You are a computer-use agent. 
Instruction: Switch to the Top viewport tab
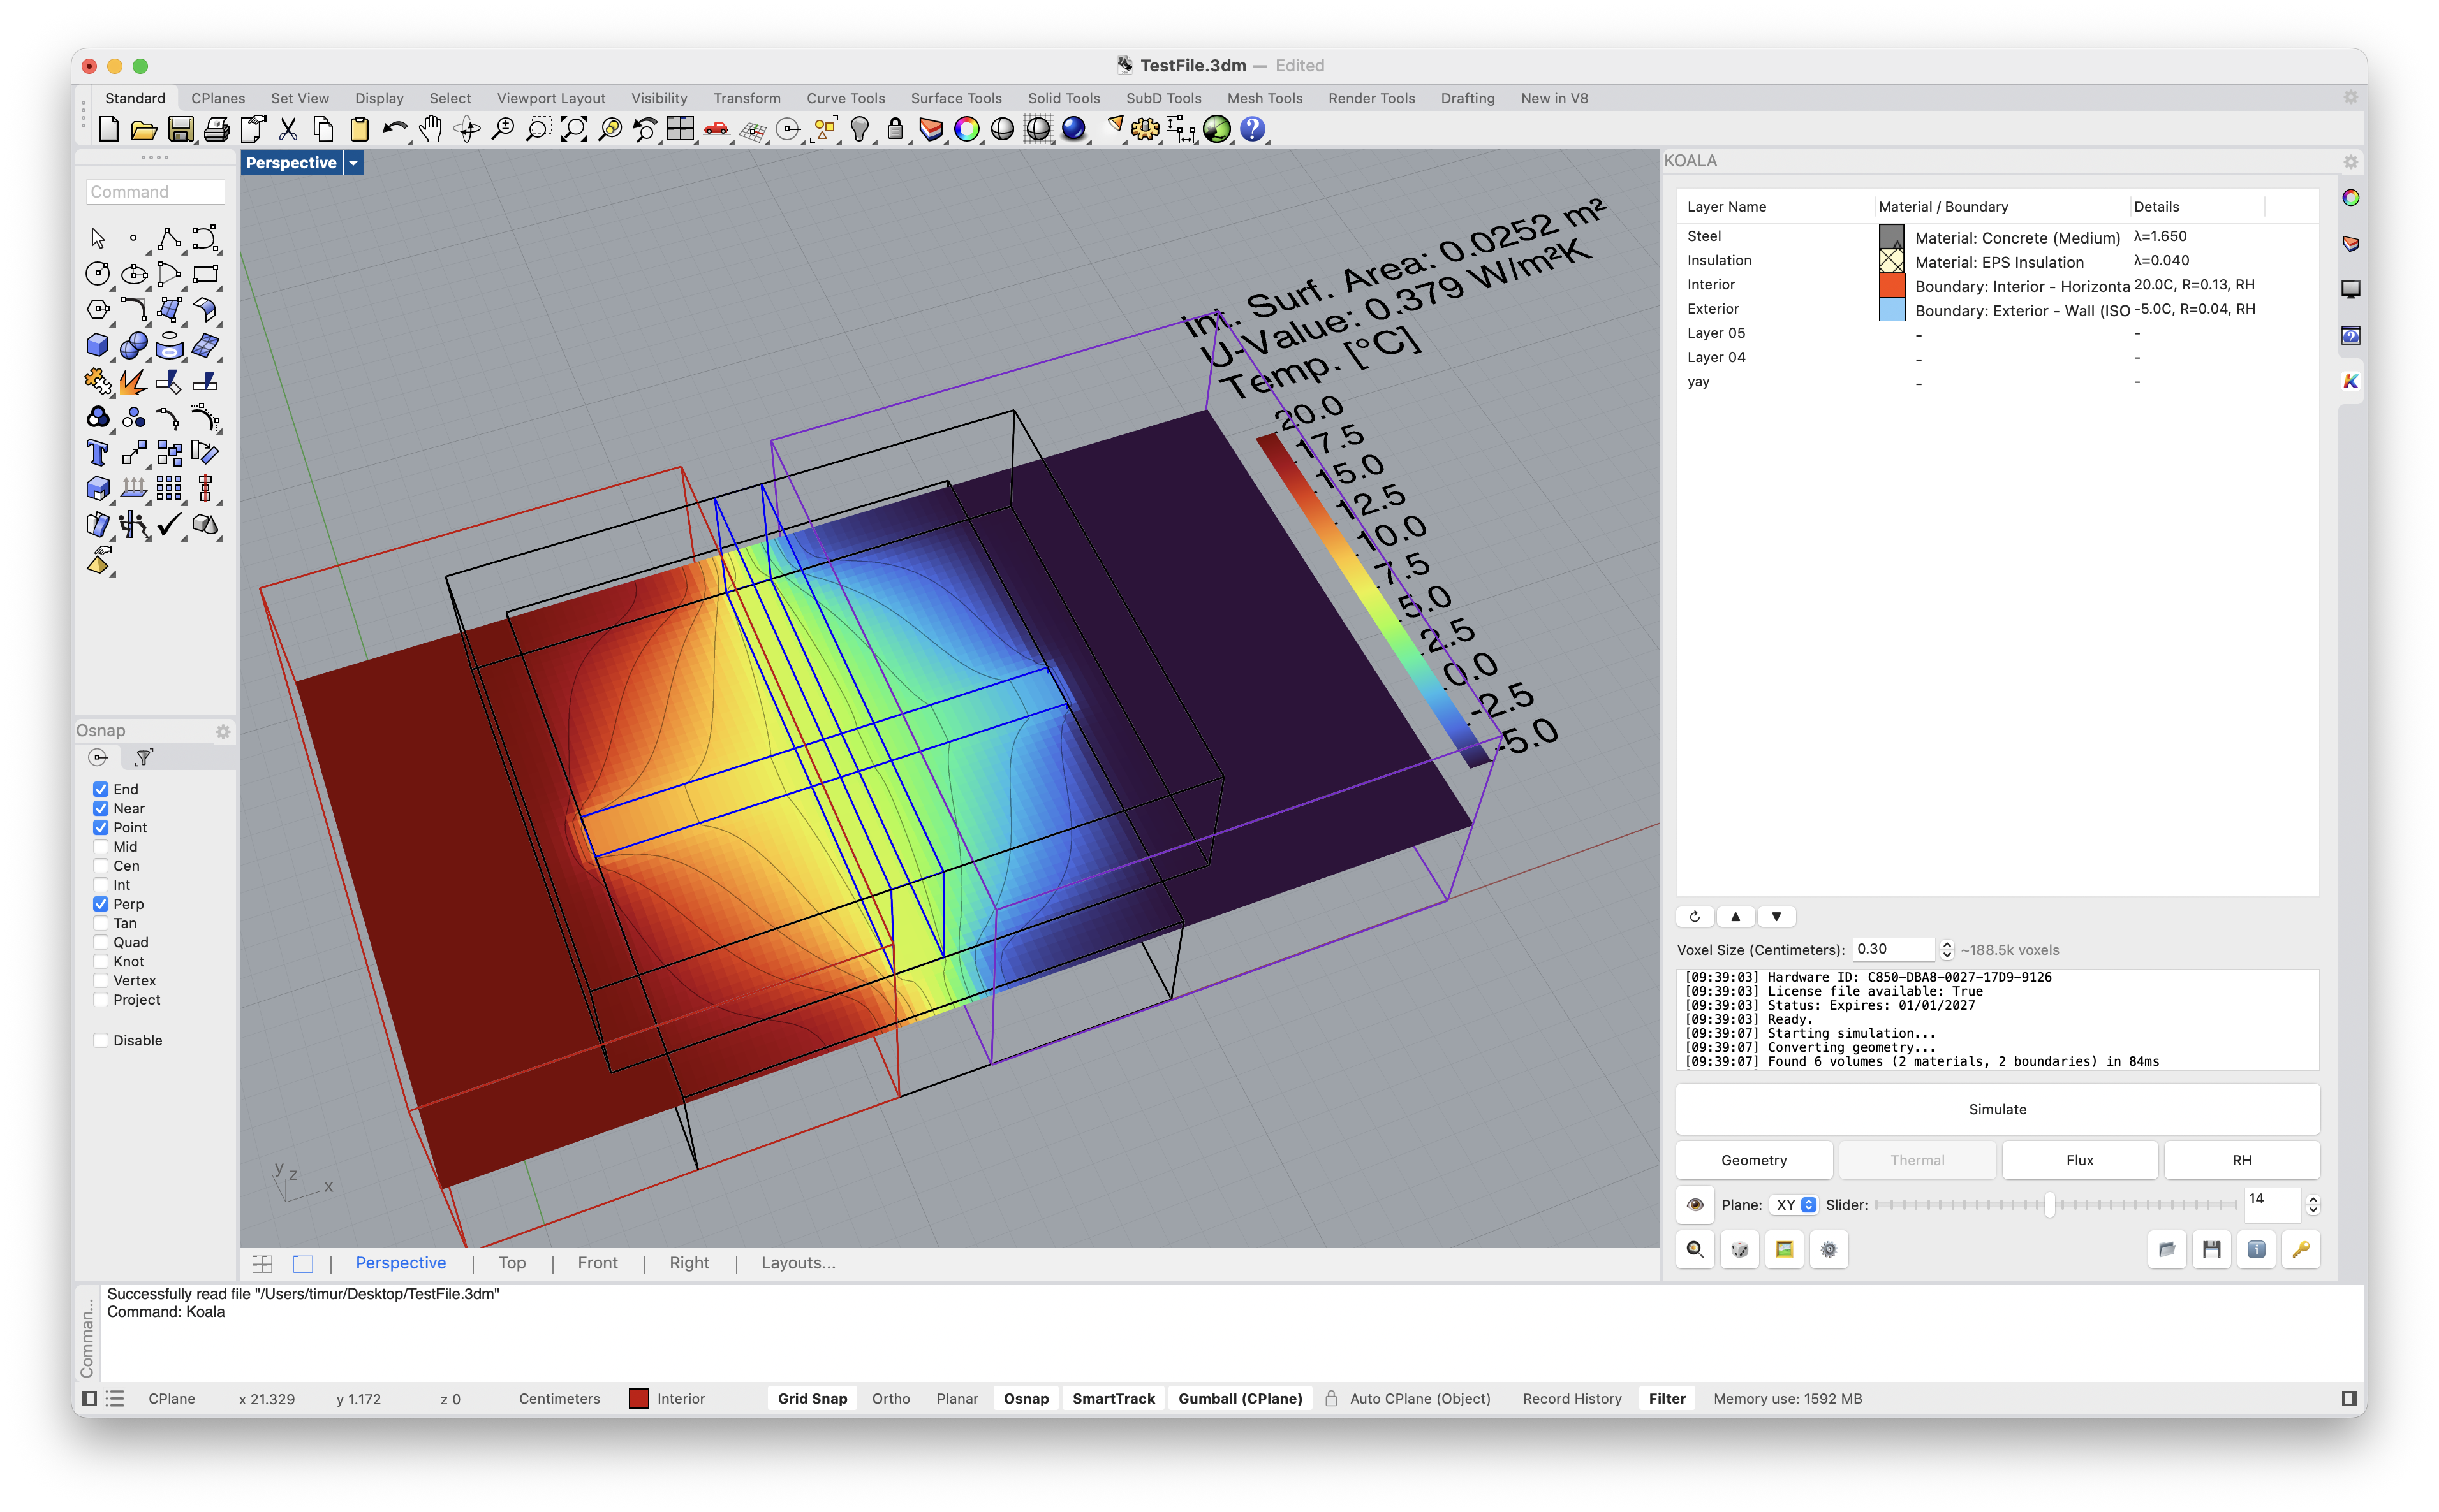tap(512, 1263)
